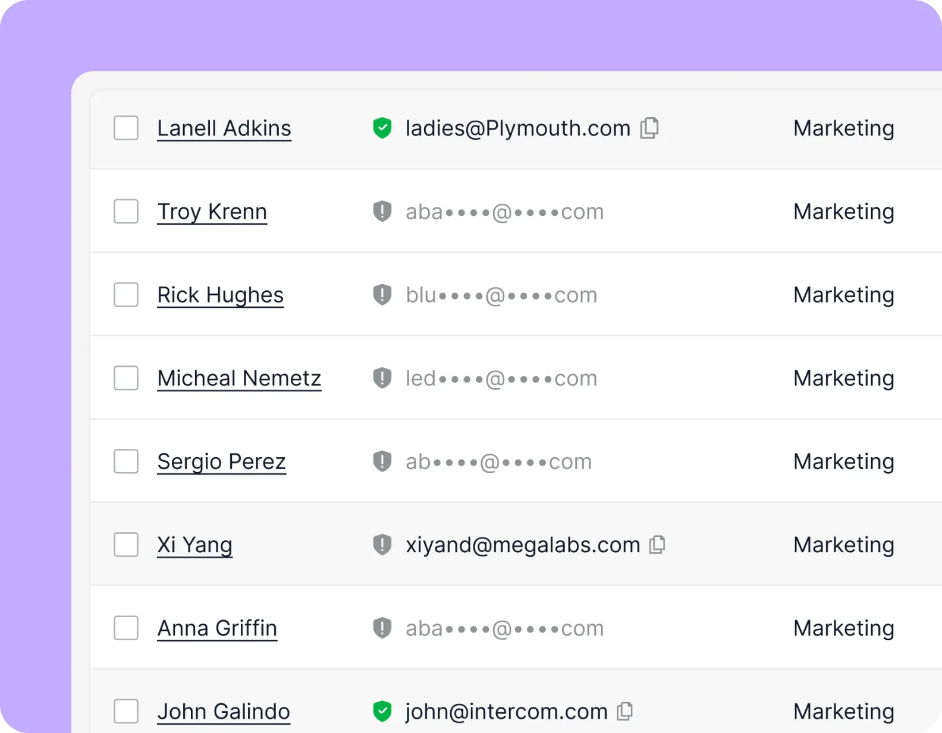Image resolution: width=942 pixels, height=733 pixels.
Task: Click Marketing department in Lanell Adkins row
Action: (x=843, y=128)
